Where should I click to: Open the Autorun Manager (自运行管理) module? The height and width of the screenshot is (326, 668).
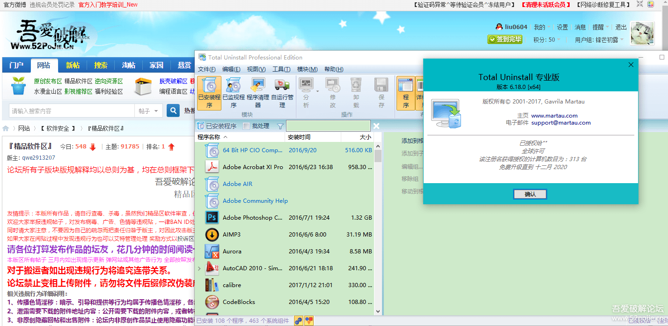pos(282,93)
